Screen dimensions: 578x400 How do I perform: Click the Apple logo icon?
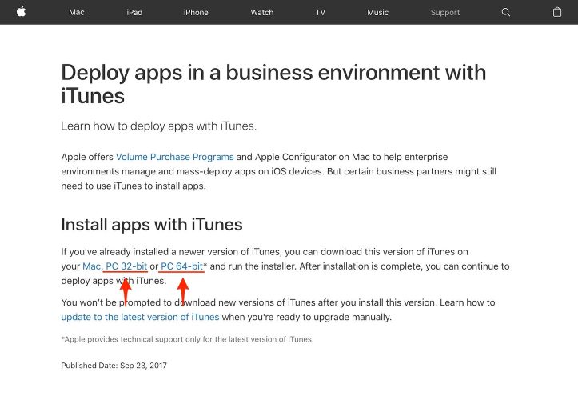tap(22, 12)
